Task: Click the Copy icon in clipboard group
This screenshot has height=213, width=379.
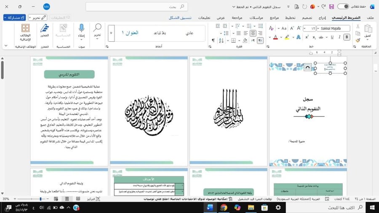Action: [x=358, y=33]
